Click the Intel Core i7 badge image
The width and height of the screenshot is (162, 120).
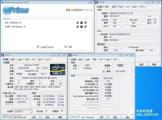pos(57,69)
